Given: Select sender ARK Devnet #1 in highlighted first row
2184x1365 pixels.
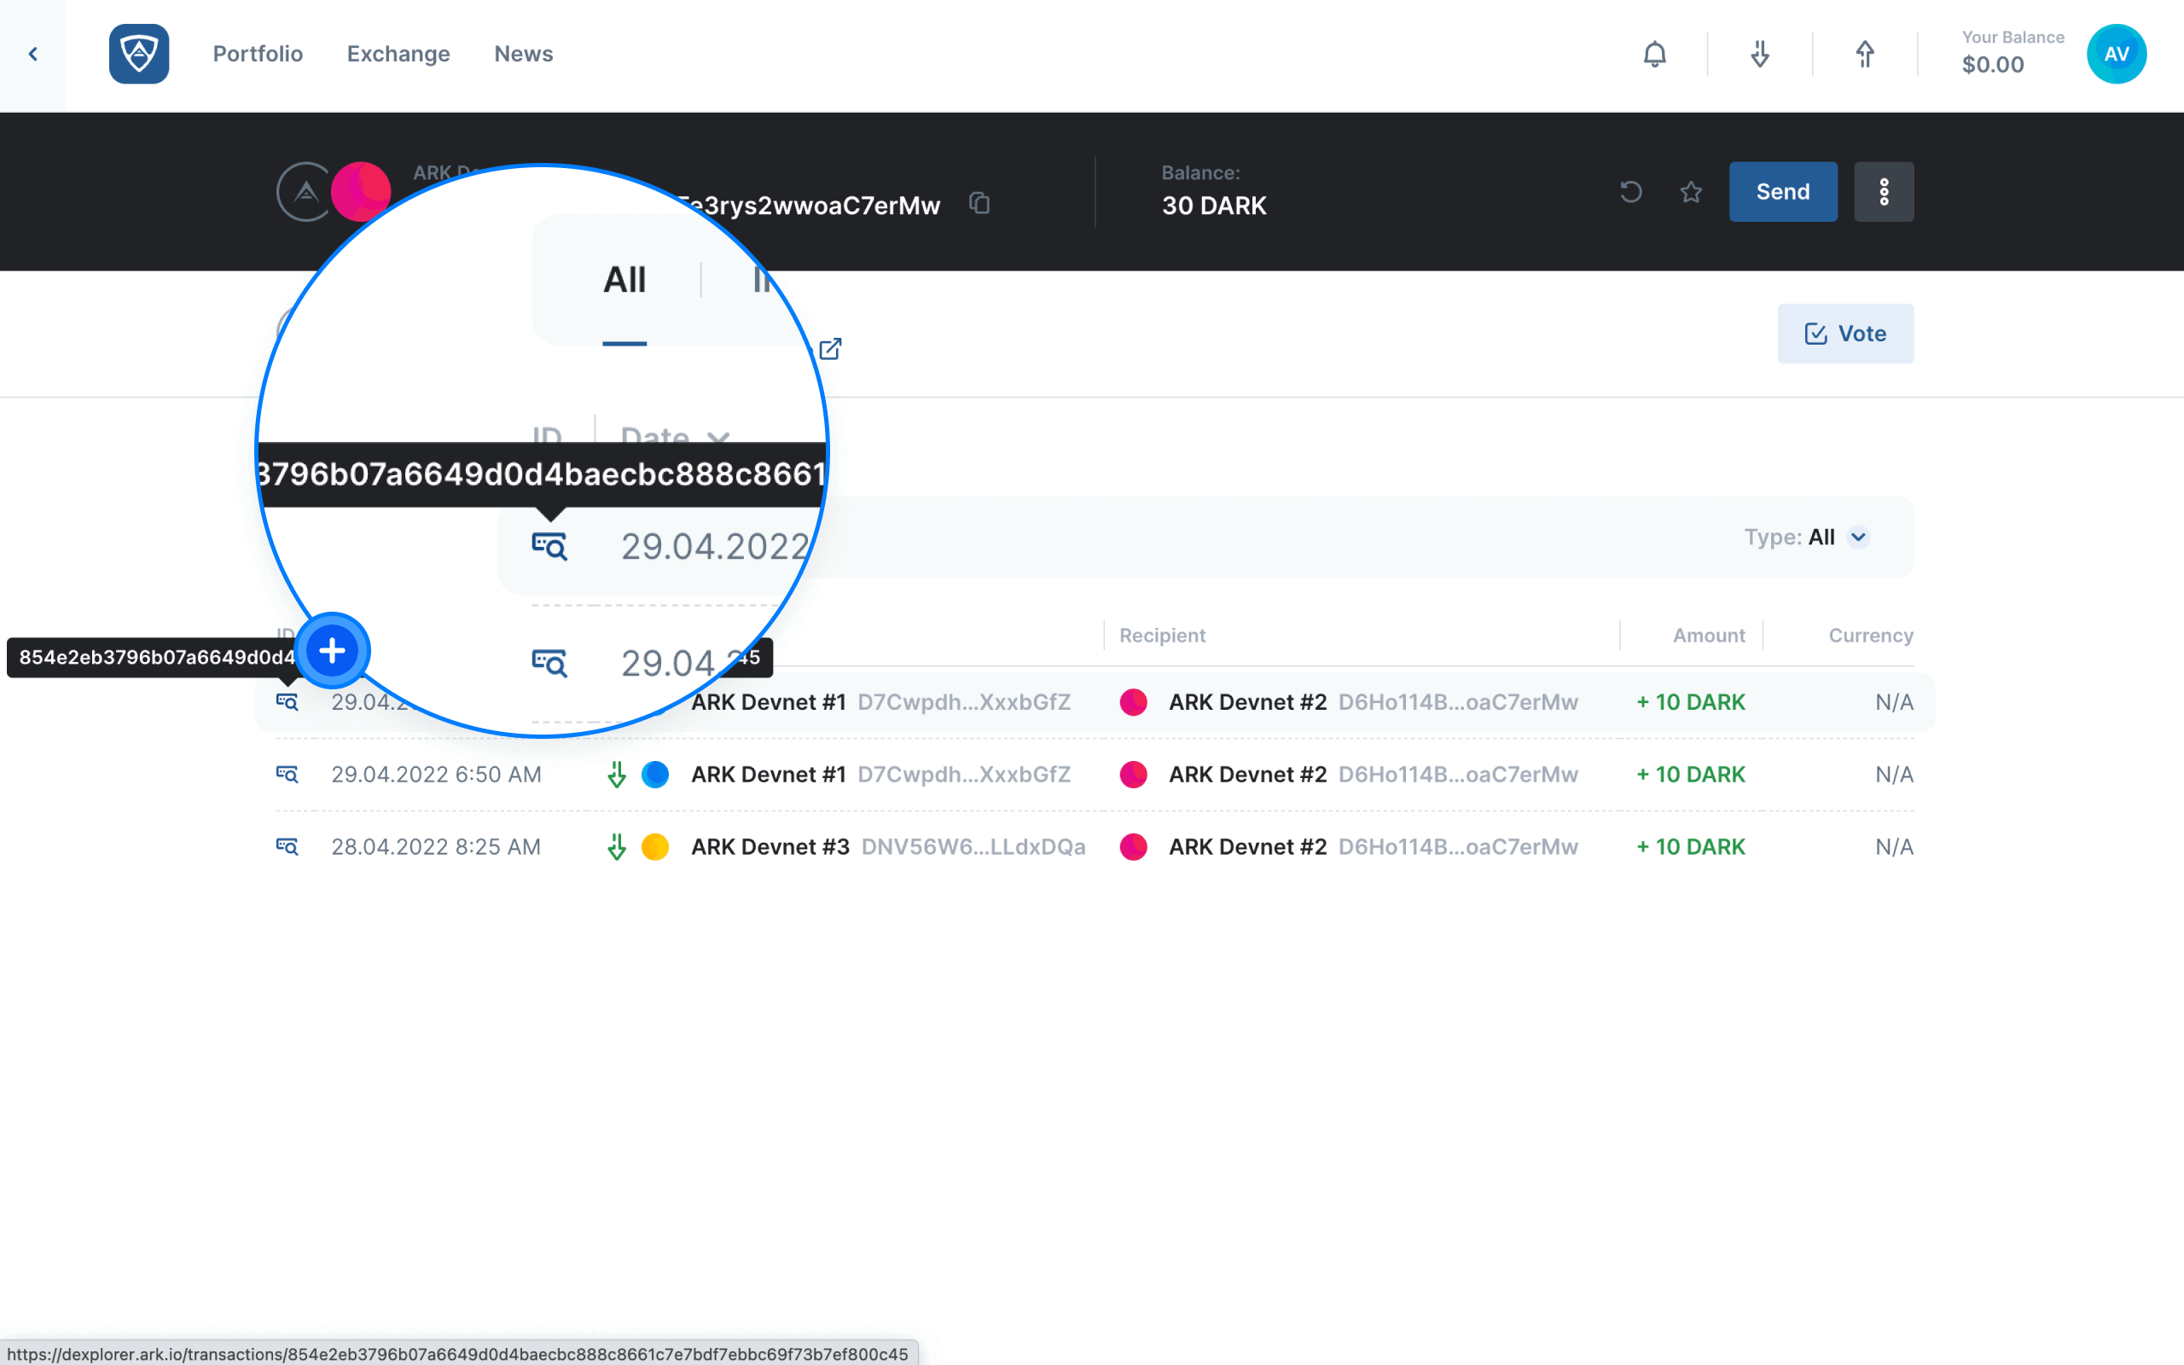Looking at the screenshot, I should click(880, 701).
